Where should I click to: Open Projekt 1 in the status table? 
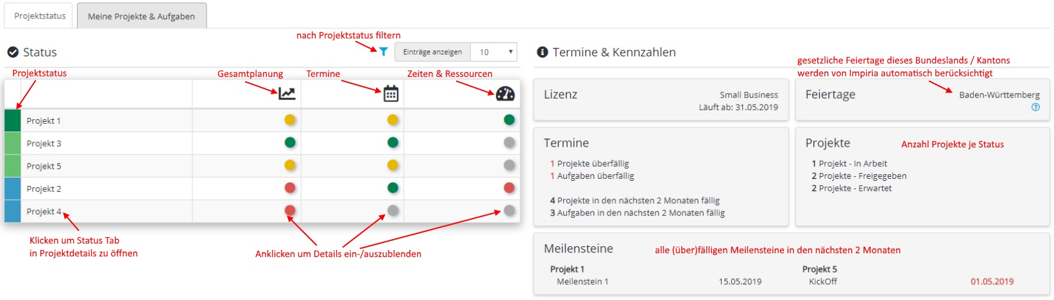pyautogui.click(x=44, y=121)
